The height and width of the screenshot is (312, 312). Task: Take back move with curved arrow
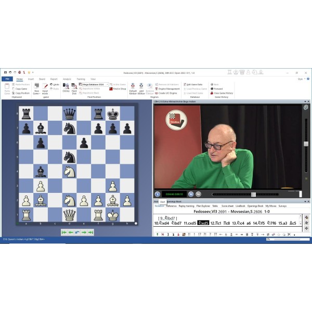coord(77,232)
